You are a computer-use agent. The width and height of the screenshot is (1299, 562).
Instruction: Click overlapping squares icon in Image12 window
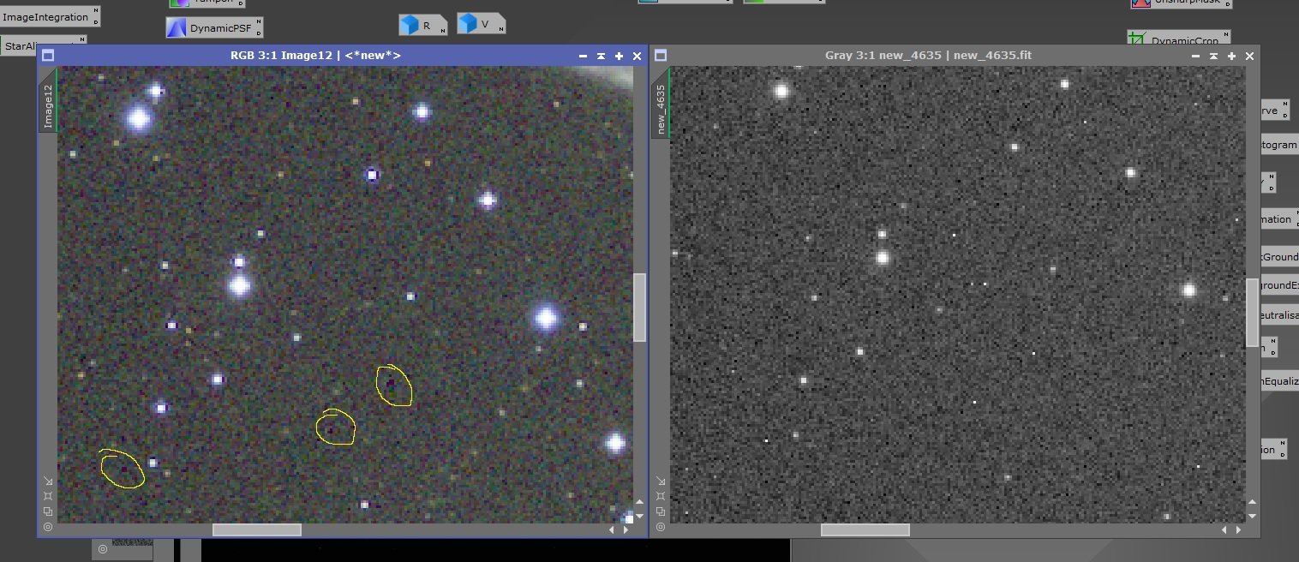[x=48, y=511]
